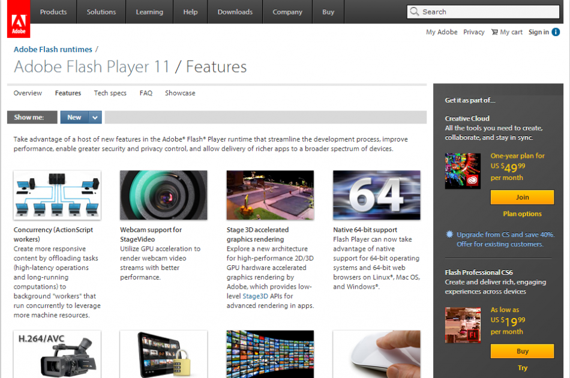Expand the Show me dropdown arrow

coord(95,118)
